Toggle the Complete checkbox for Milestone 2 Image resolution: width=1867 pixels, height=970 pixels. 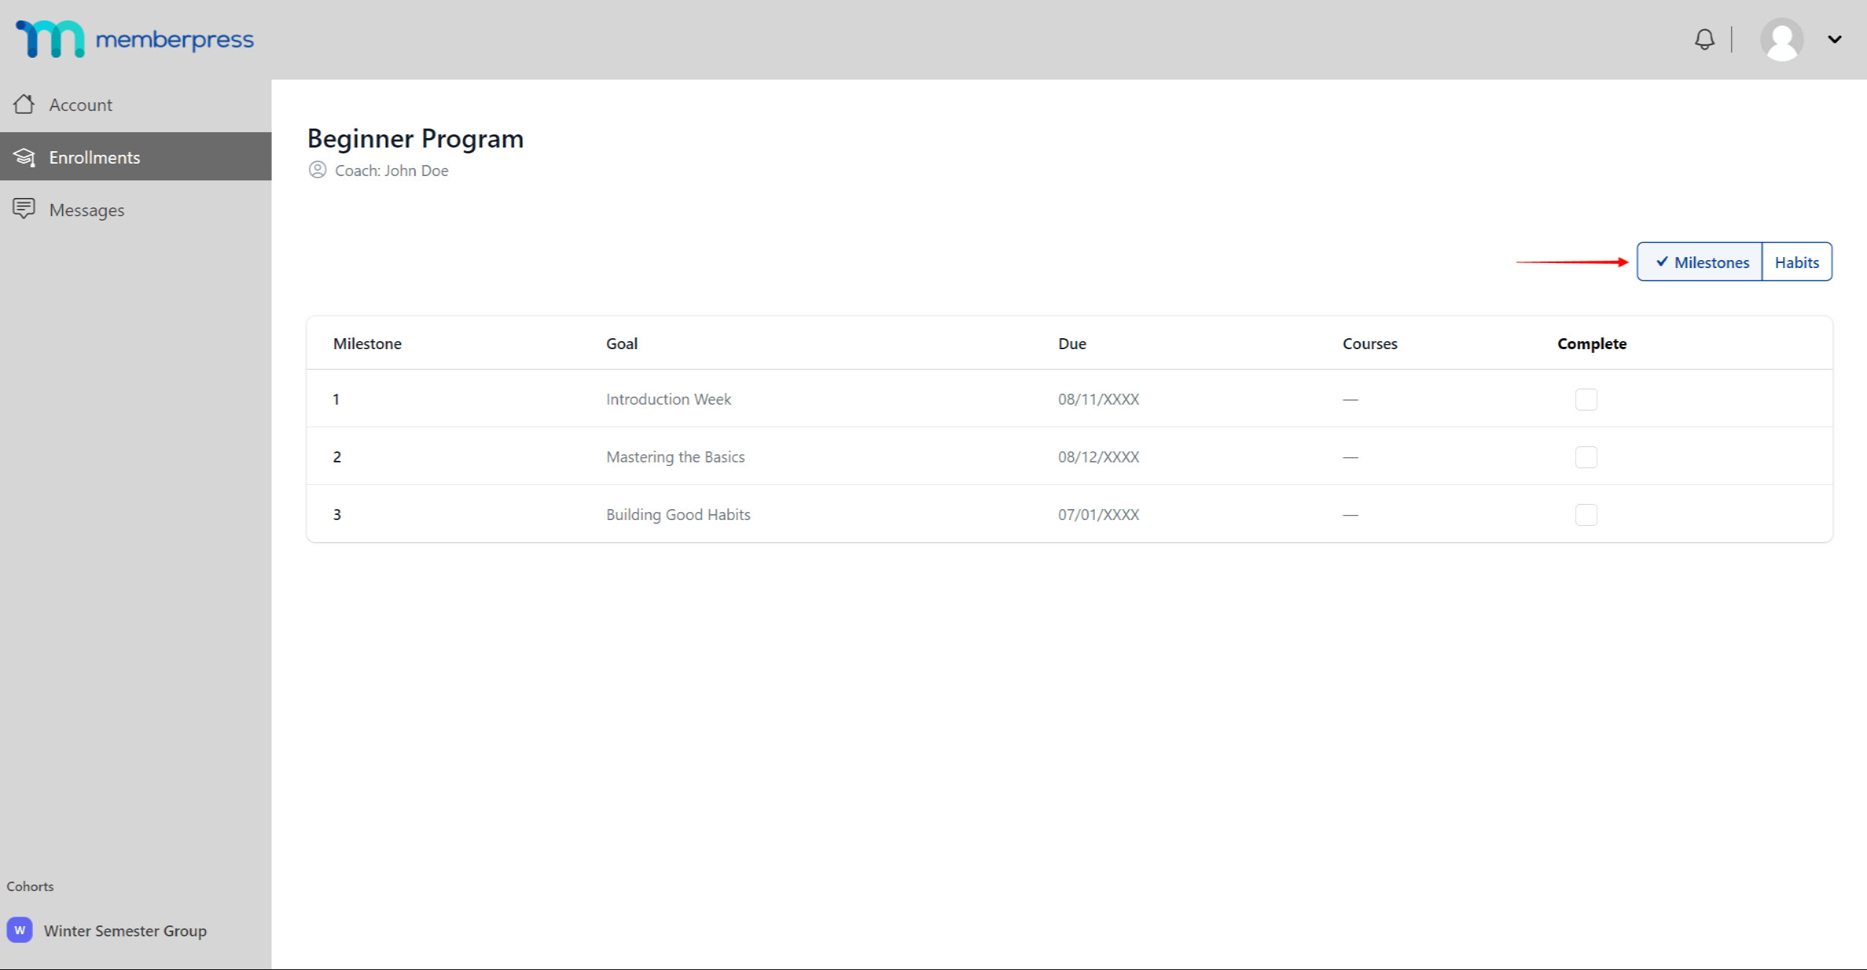coord(1586,457)
